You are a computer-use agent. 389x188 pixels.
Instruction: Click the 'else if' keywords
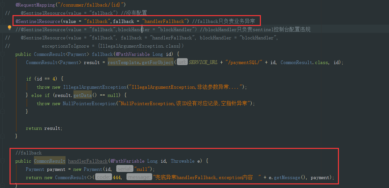[41, 95]
